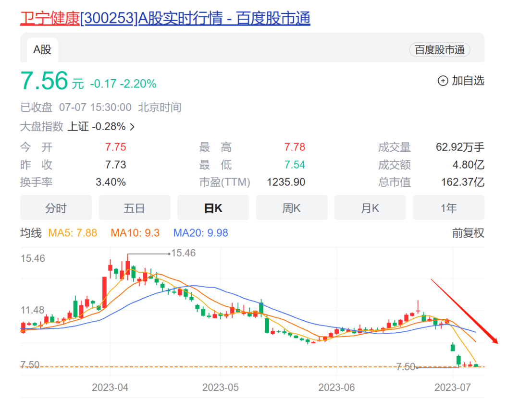Image resolution: width=519 pixels, height=399 pixels.
Task: Select the 日K chart tab
Action: tap(213, 208)
